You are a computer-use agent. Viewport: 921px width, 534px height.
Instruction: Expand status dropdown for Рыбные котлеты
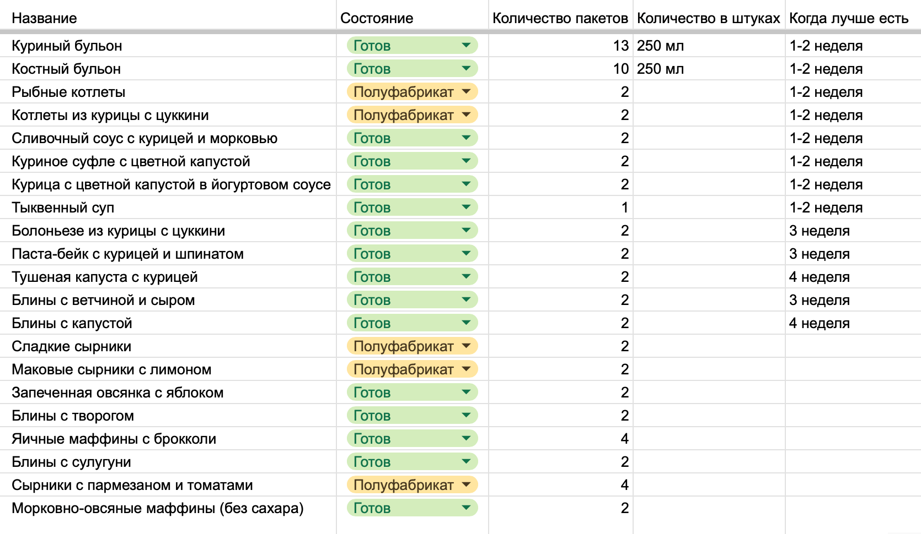click(466, 91)
